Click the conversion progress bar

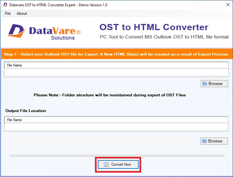[x=117, y=155]
